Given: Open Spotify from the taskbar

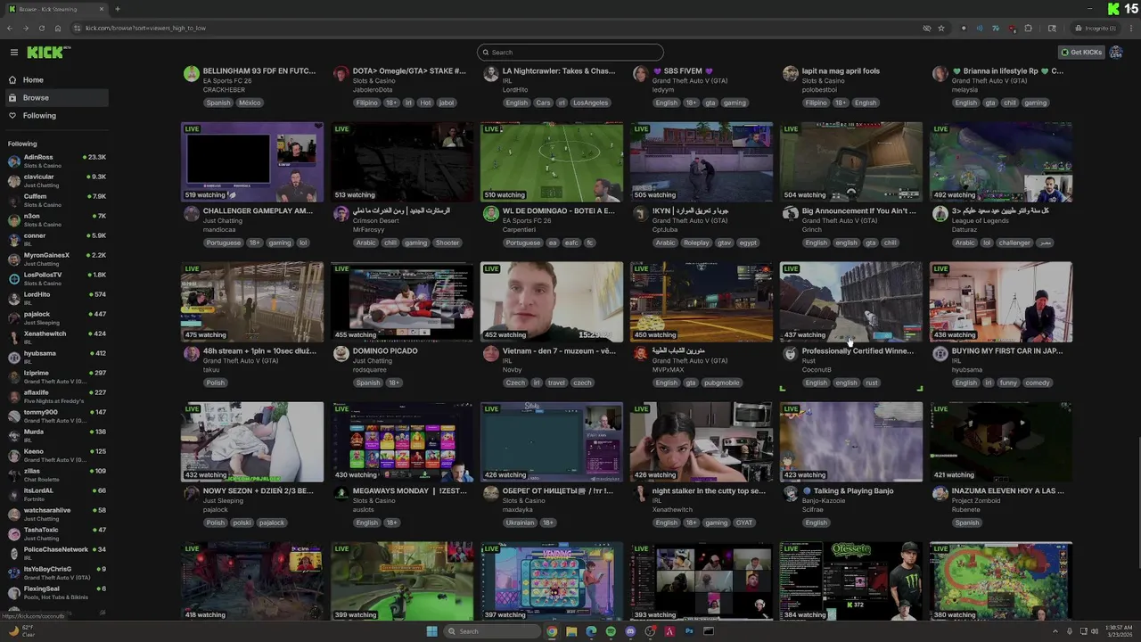Looking at the screenshot, I should click(x=611, y=631).
